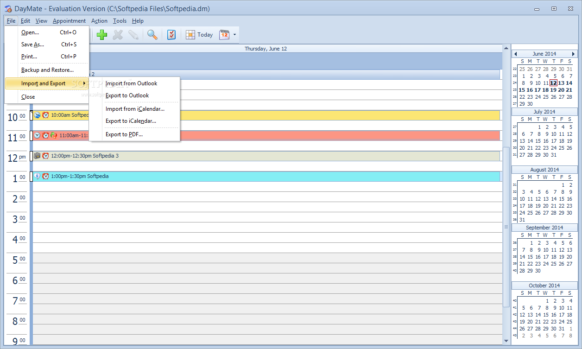Click the green plus new appointment icon
Screen dimensions: 582x349
click(x=102, y=35)
